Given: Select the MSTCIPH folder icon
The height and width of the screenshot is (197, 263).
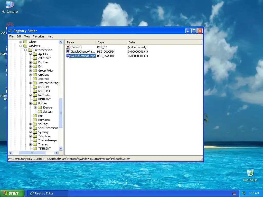Looking at the screenshot, I should 35,91.
